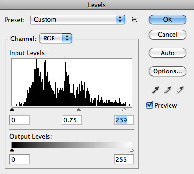This screenshot has height=174, width=194.
Task: Click the Auto button
Action: pos(168,53)
